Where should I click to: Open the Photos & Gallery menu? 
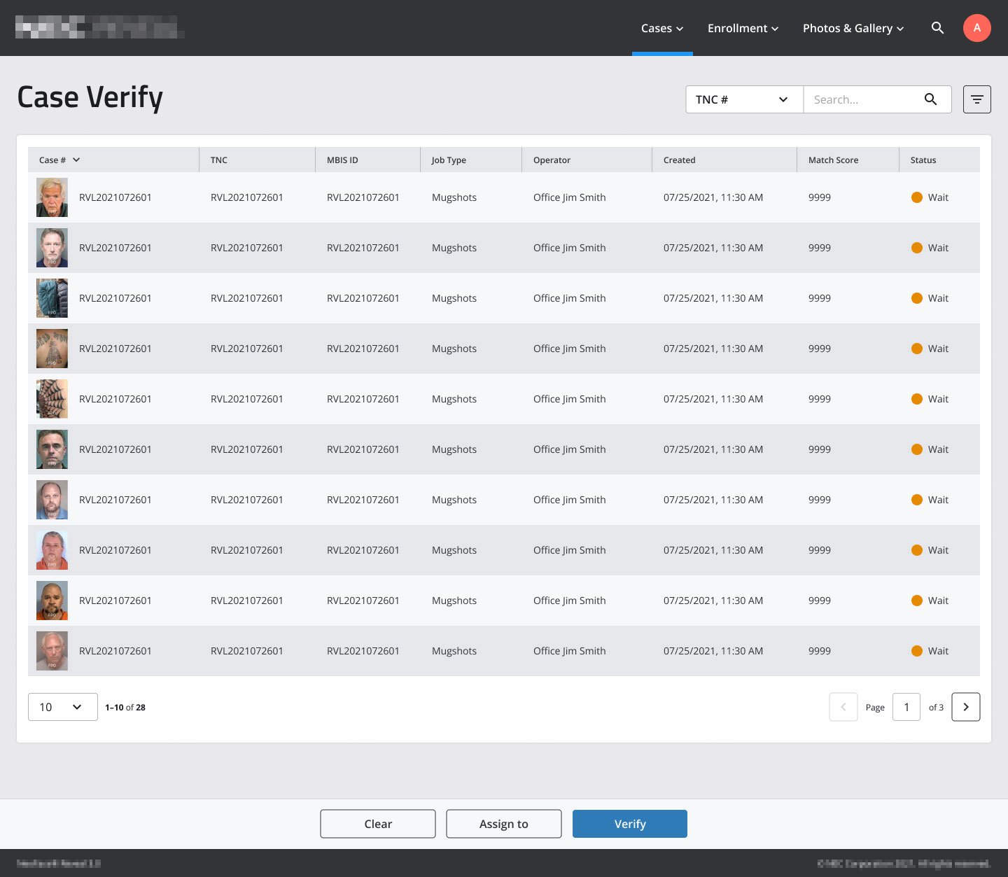coord(853,28)
